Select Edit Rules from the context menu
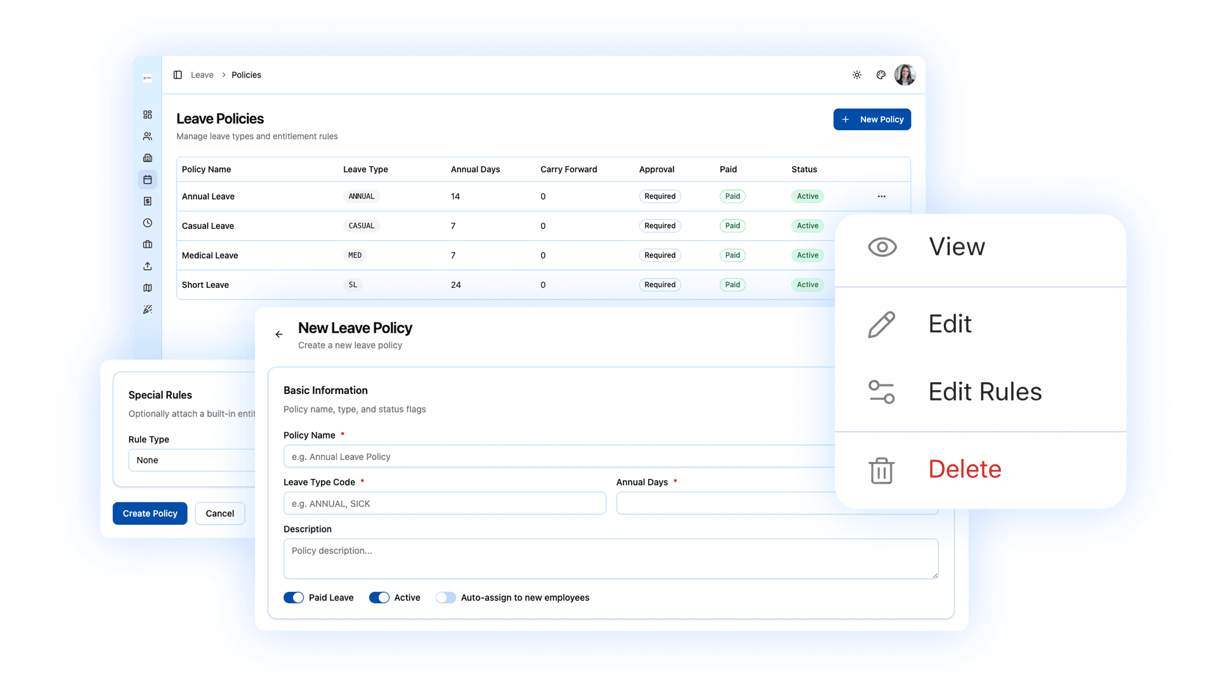Screen dimensions: 1215x685 click(x=985, y=392)
